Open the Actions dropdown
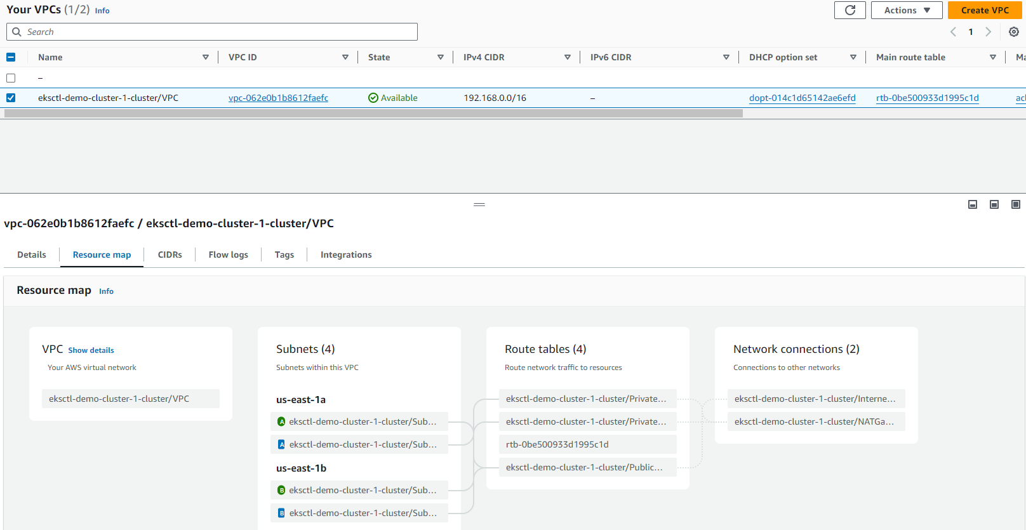Screen dimensions: 1026x530 (907, 10)
